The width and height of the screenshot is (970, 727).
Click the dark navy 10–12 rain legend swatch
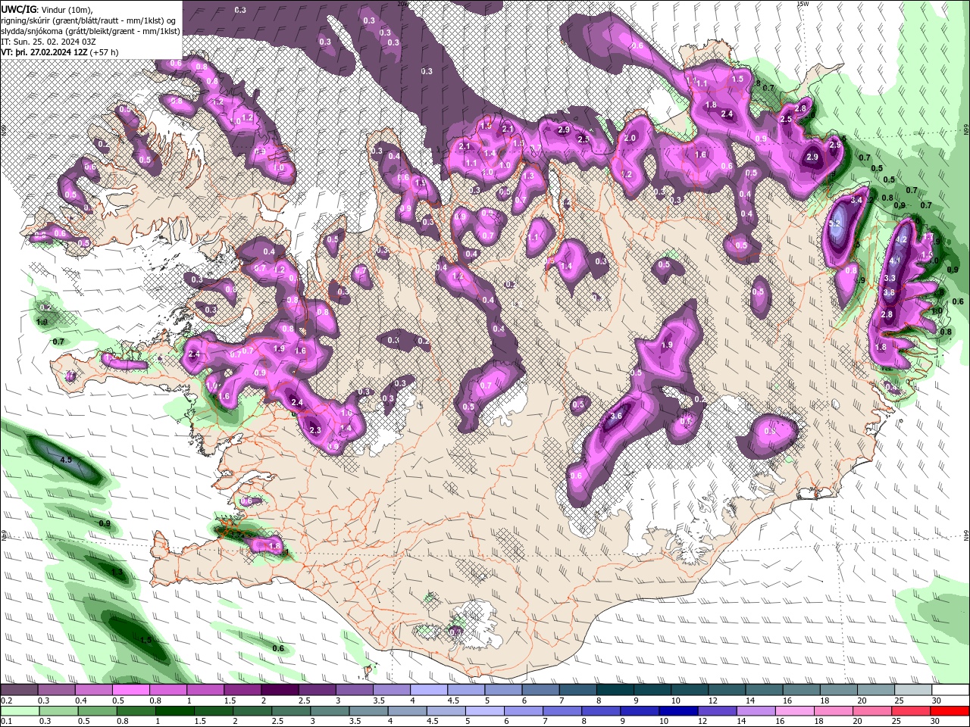pyautogui.click(x=679, y=711)
